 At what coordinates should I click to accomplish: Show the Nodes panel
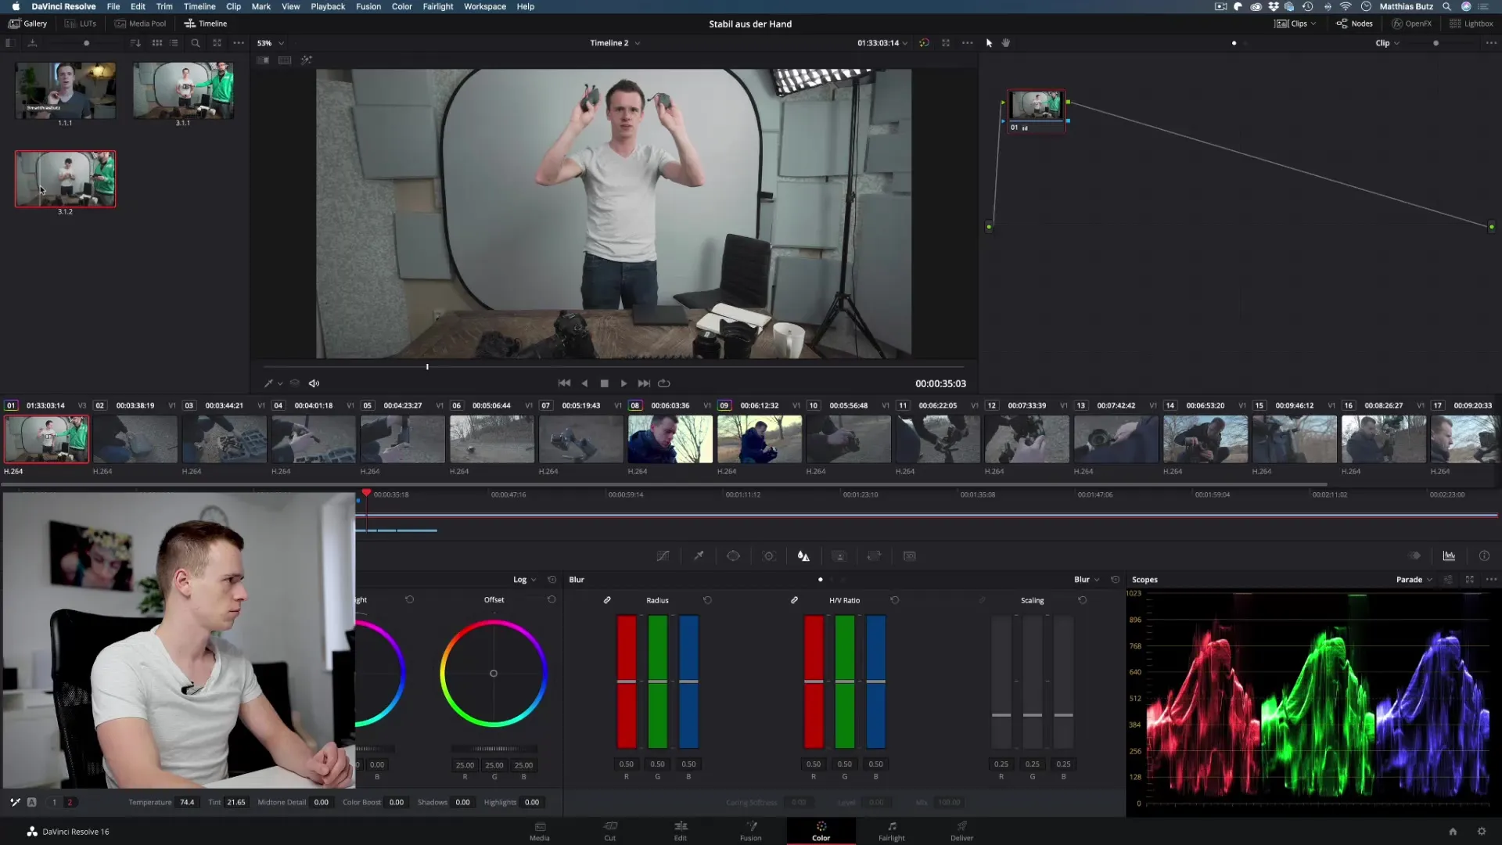point(1354,23)
